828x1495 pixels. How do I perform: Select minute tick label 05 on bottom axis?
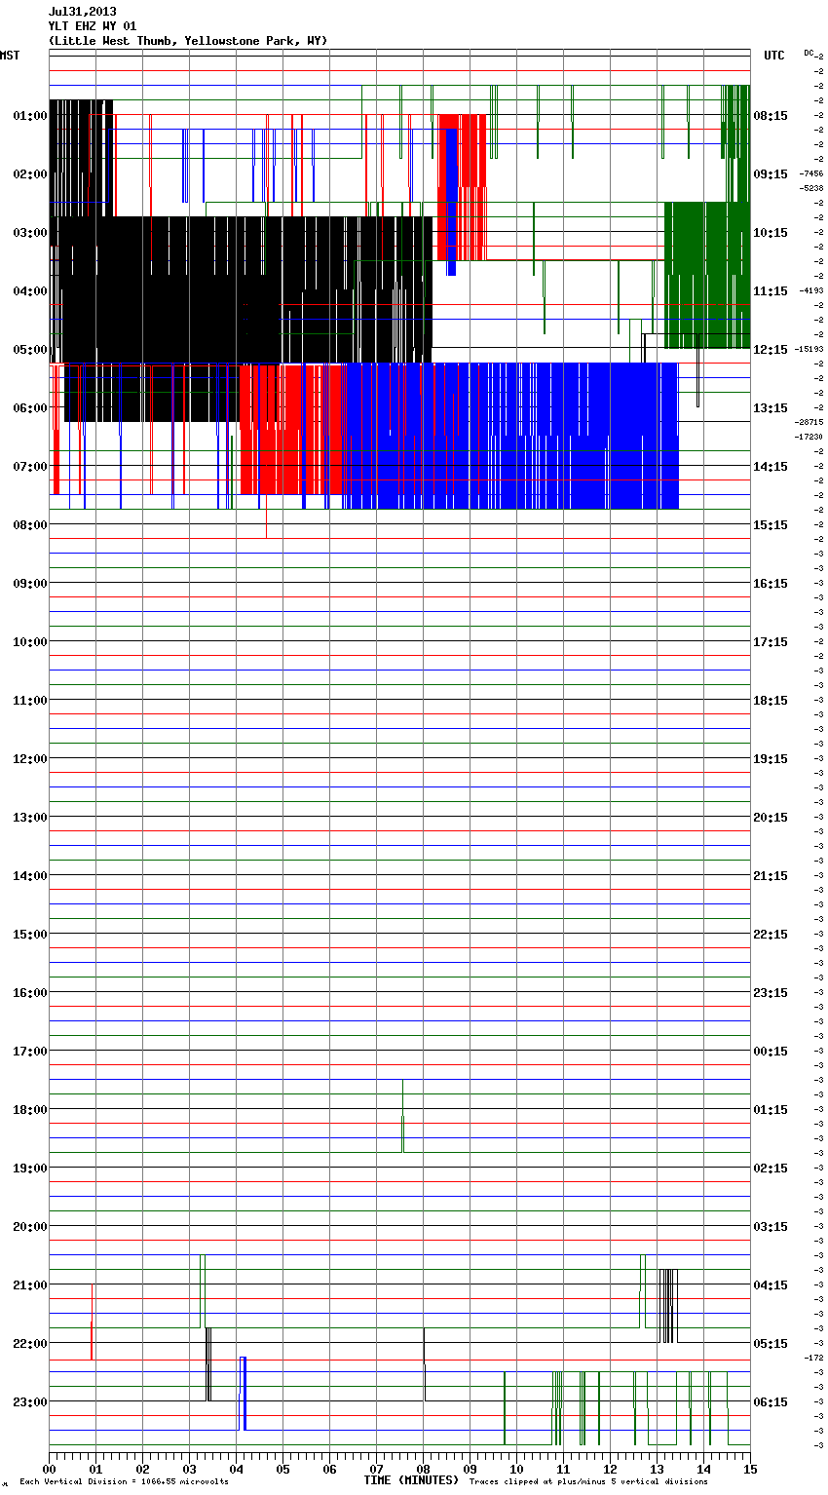click(282, 1470)
